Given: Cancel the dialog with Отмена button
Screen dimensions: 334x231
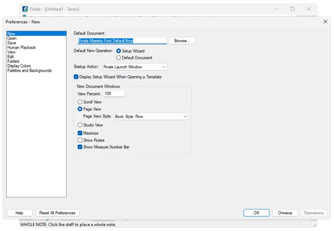Looking at the screenshot, I should (285, 213).
